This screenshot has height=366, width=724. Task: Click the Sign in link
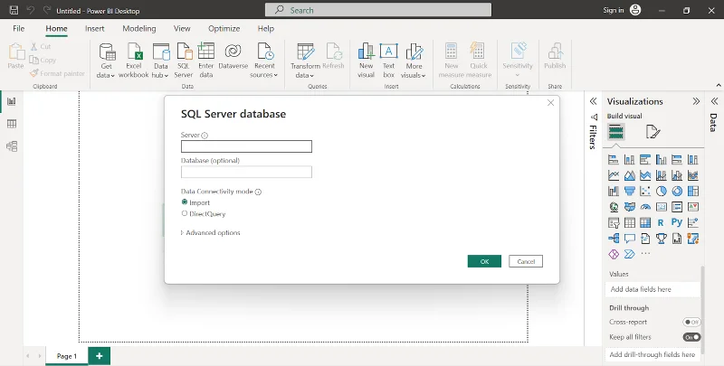(614, 10)
